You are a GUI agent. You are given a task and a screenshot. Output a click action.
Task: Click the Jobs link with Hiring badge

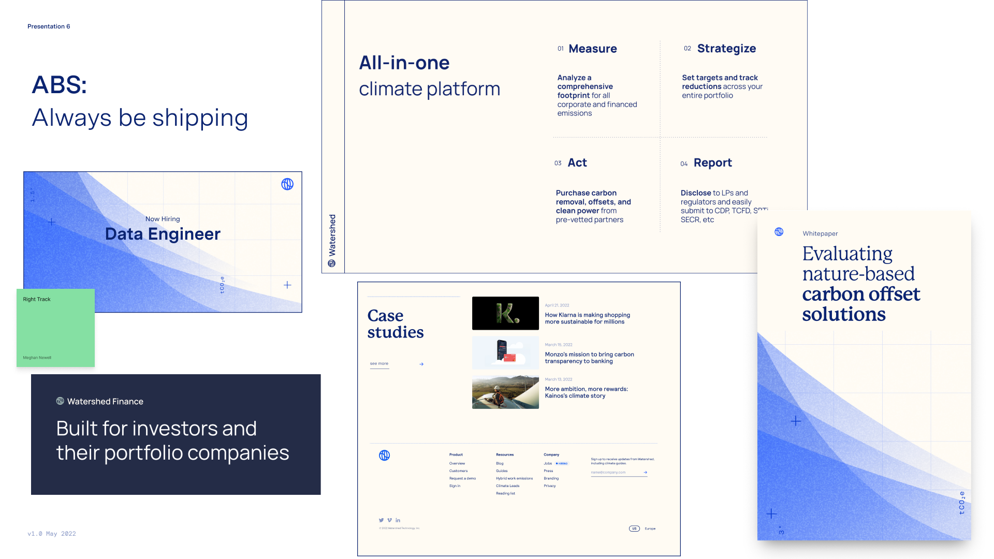pos(548,463)
